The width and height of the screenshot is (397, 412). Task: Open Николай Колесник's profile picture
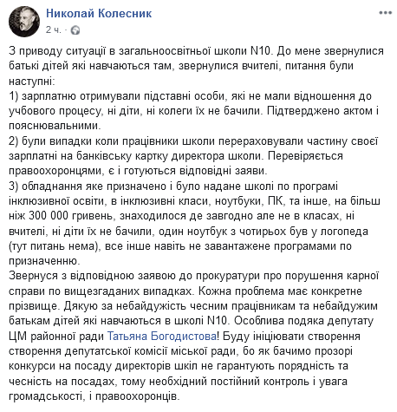coord(24,22)
